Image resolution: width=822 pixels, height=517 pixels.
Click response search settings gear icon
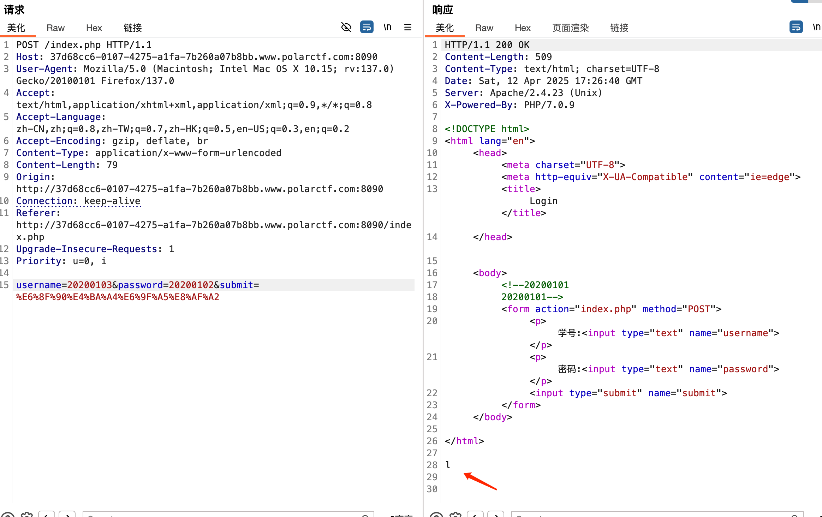455,515
